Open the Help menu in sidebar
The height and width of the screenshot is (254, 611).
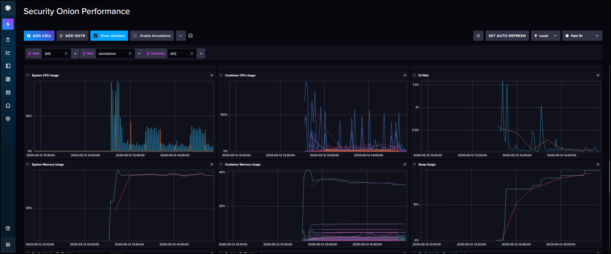point(8,228)
